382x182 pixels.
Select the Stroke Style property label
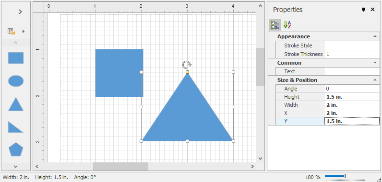point(298,45)
